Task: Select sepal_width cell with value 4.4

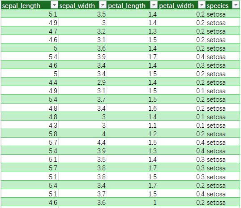Action: [82, 142]
